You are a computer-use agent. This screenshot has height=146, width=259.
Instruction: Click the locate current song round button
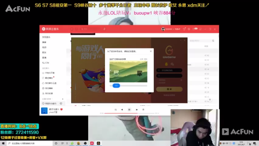(x=210, y=100)
